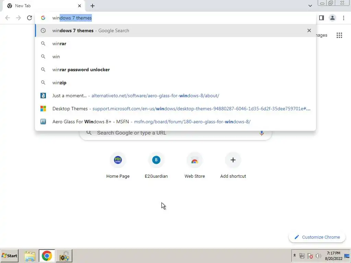Choose the plain win suggestion
351x263 pixels.
[x=175, y=57]
